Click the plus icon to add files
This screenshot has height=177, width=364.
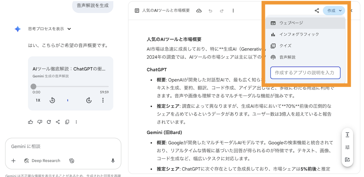point(13,161)
